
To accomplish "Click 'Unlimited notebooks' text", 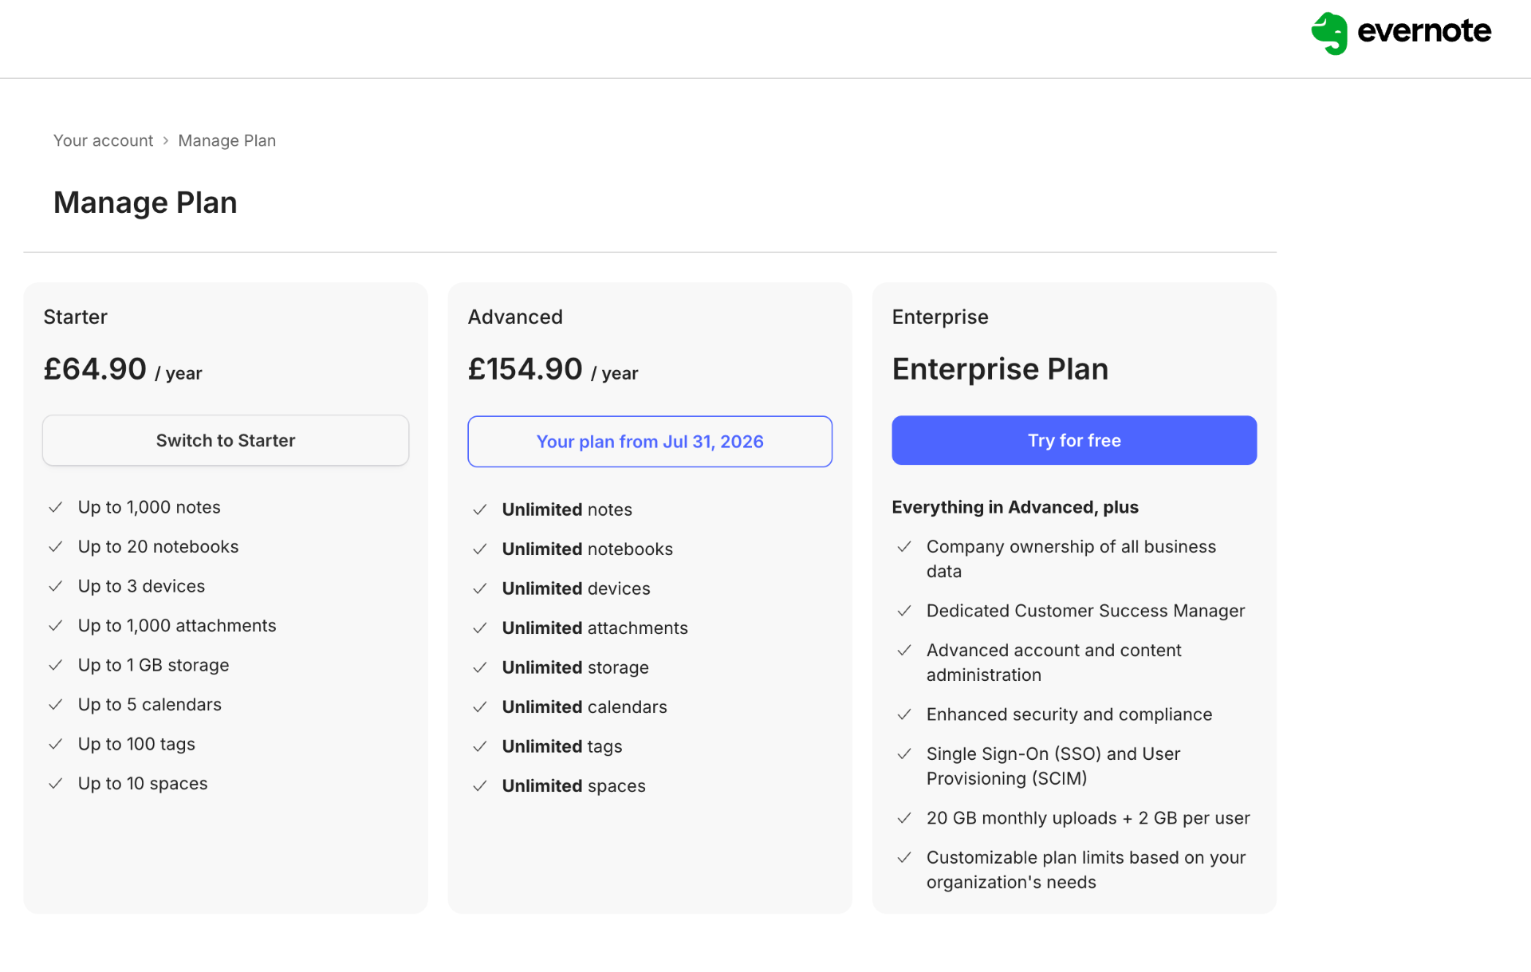I will point(588,549).
